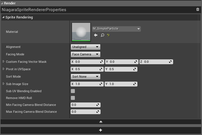Collapse the renderer panel with up-arrow bar
Screen dimensions: 202x135
[101, 122]
